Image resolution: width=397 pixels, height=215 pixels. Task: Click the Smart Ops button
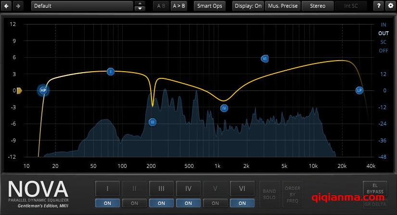point(209,6)
